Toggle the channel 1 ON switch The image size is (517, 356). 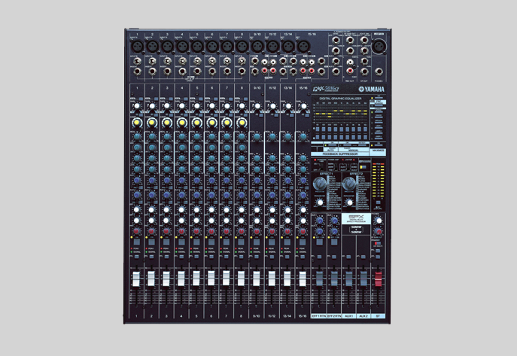(136, 241)
